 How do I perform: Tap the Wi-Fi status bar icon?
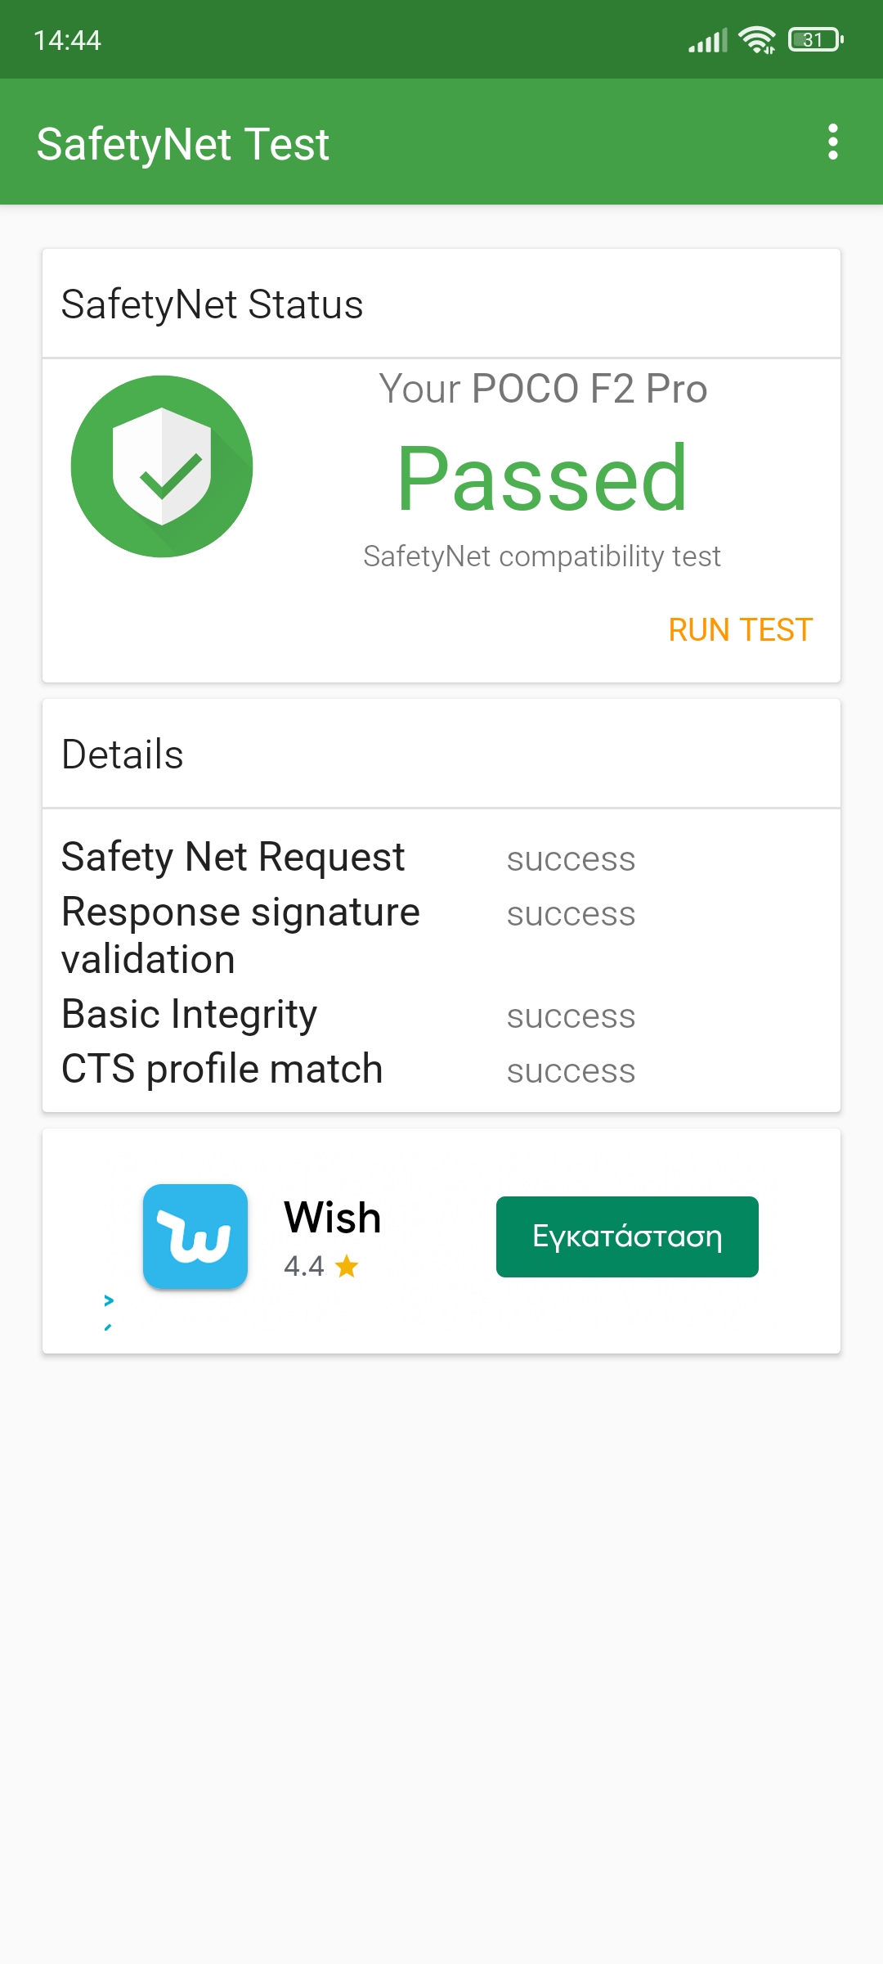(x=756, y=39)
